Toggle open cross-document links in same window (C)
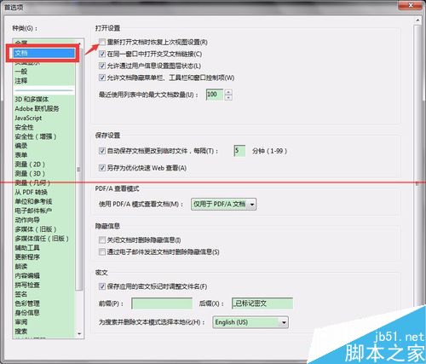The height and width of the screenshot is (364, 426). click(102, 54)
